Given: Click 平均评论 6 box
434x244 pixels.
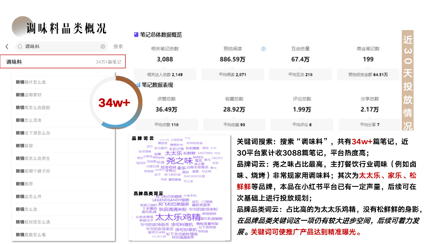Looking at the screenshot, I should tap(302, 125).
